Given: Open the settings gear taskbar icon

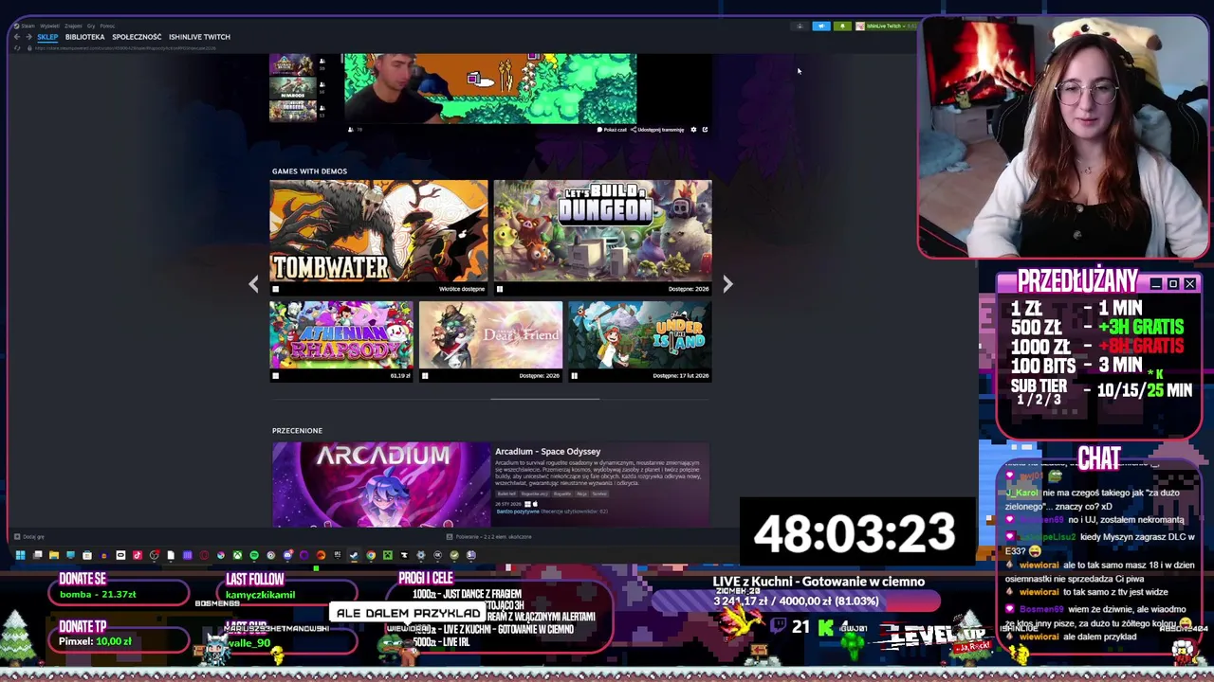Looking at the screenshot, I should (x=421, y=555).
